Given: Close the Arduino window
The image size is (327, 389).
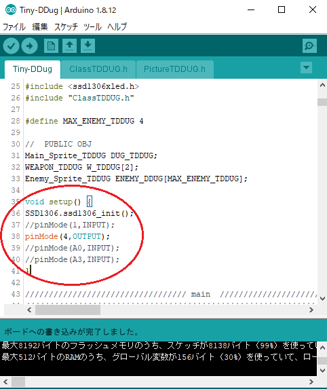Looking at the screenshot, I should click(313, 10).
